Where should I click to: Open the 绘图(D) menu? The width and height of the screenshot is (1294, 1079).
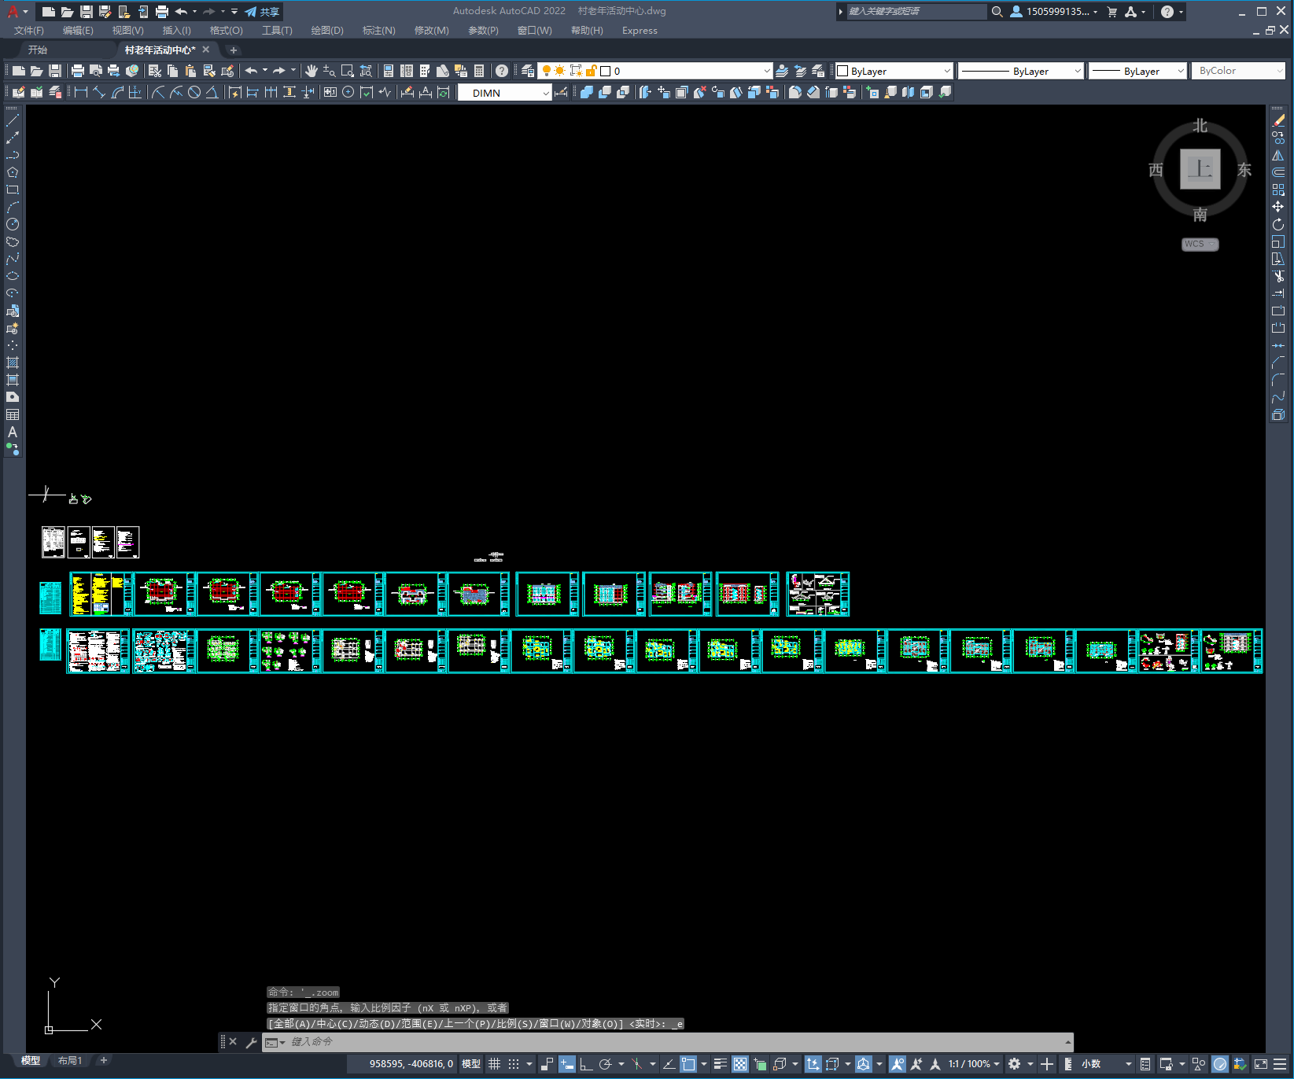pyautogui.click(x=327, y=31)
